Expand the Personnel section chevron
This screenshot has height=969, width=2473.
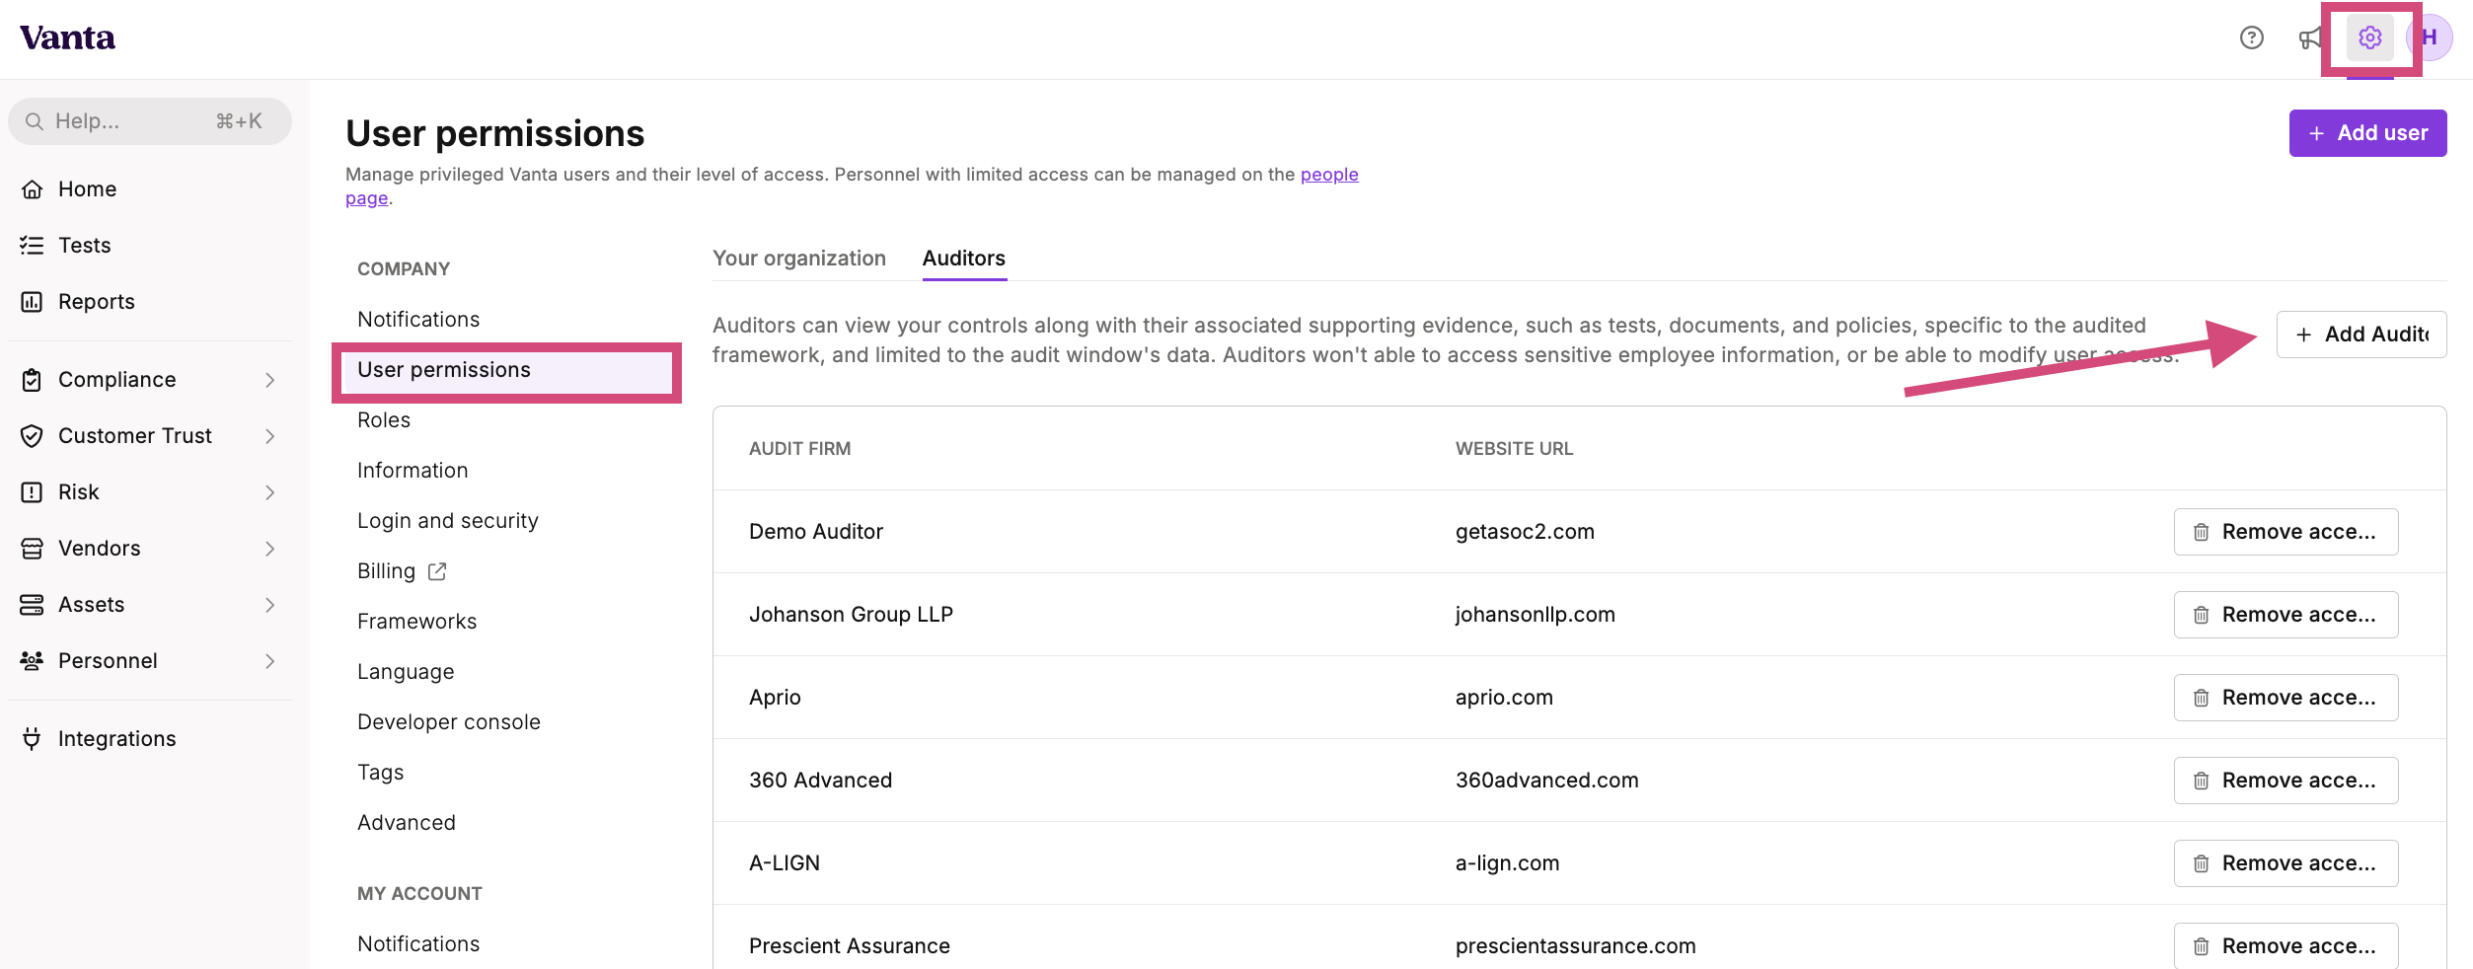(x=269, y=661)
